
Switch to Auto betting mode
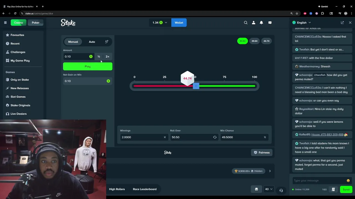[92, 42]
